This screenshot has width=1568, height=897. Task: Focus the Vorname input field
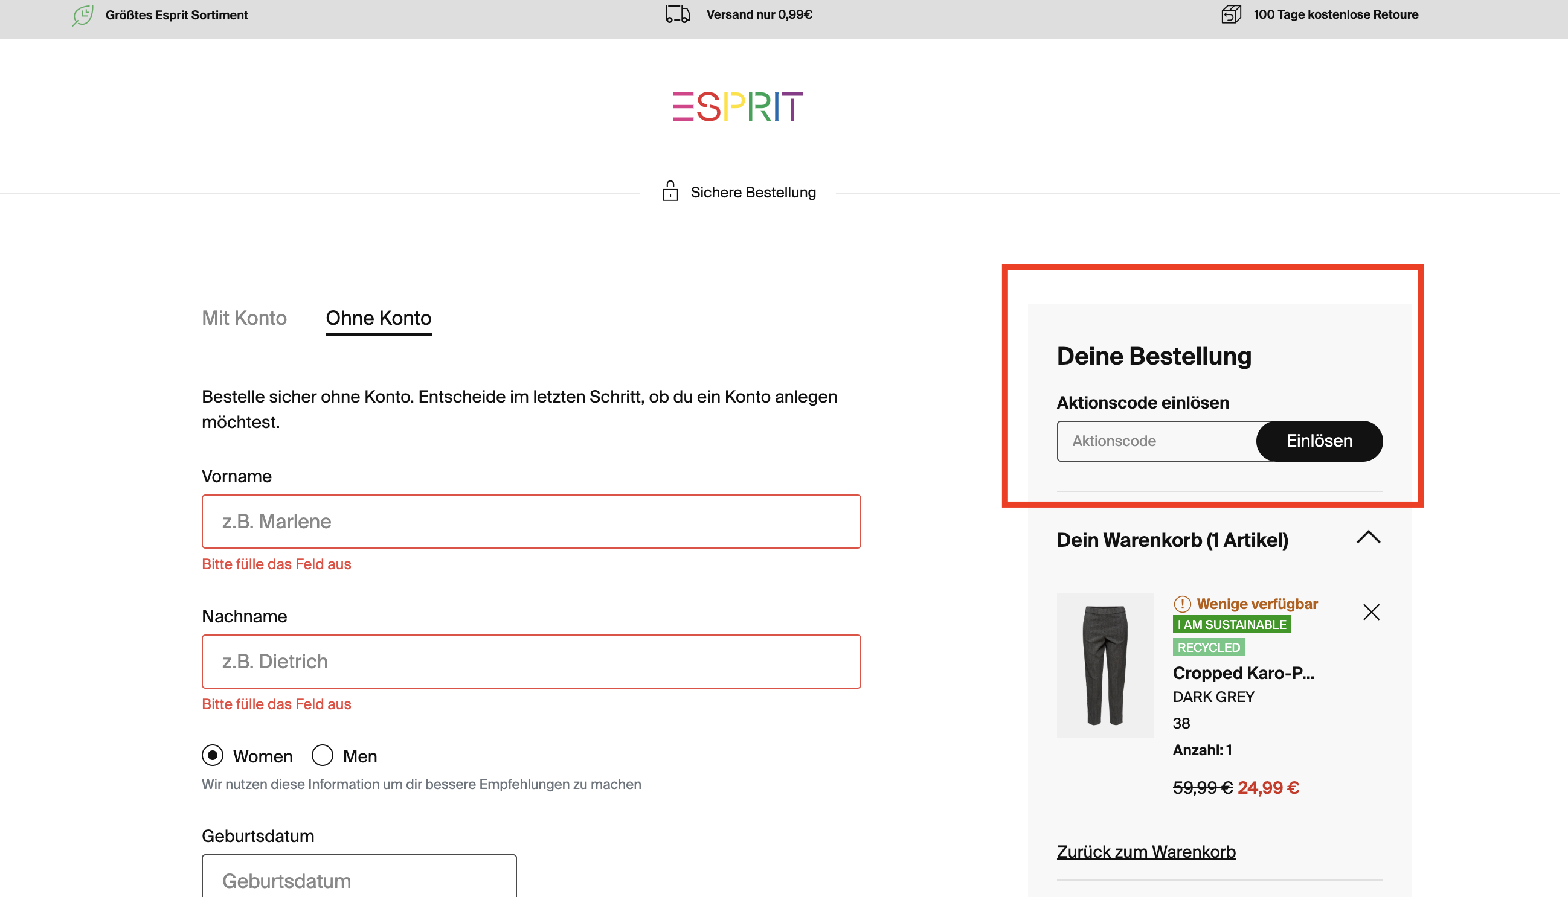532,521
